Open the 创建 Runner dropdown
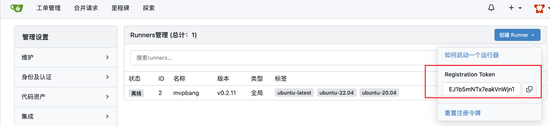This screenshot has height=126, width=550. [x=517, y=35]
